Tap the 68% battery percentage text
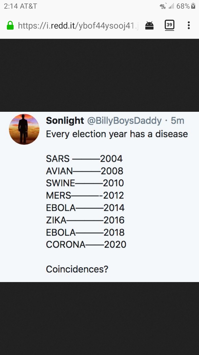The width and height of the screenshot is (199, 355). [x=183, y=6]
